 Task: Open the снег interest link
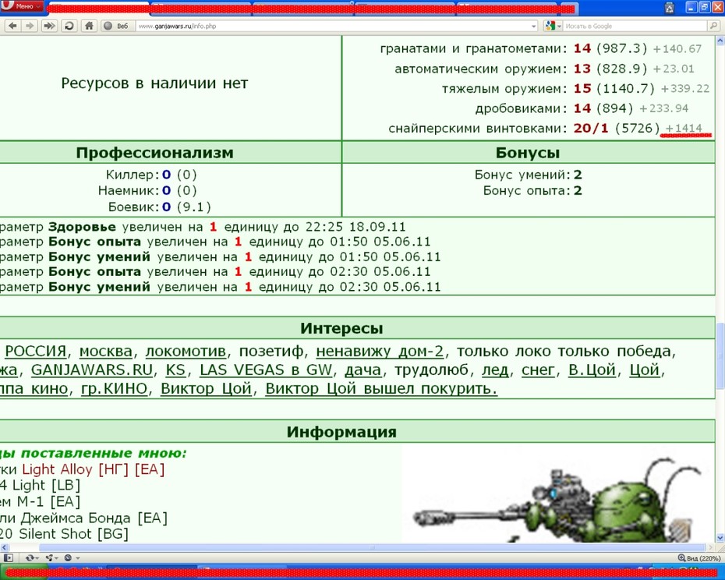[538, 370]
